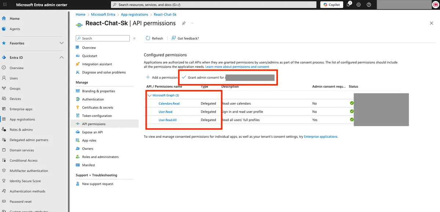
Task: Click the help question-mark icon
Action: click(x=368, y=4)
